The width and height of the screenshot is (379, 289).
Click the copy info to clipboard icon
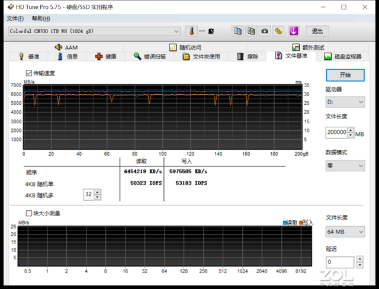(x=237, y=31)
